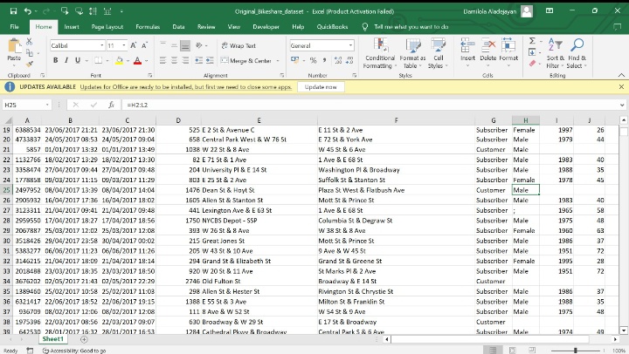The width and height of the screenshot is (629, 354).
Task: Switch to the Data tab
Action: [178, 27]
